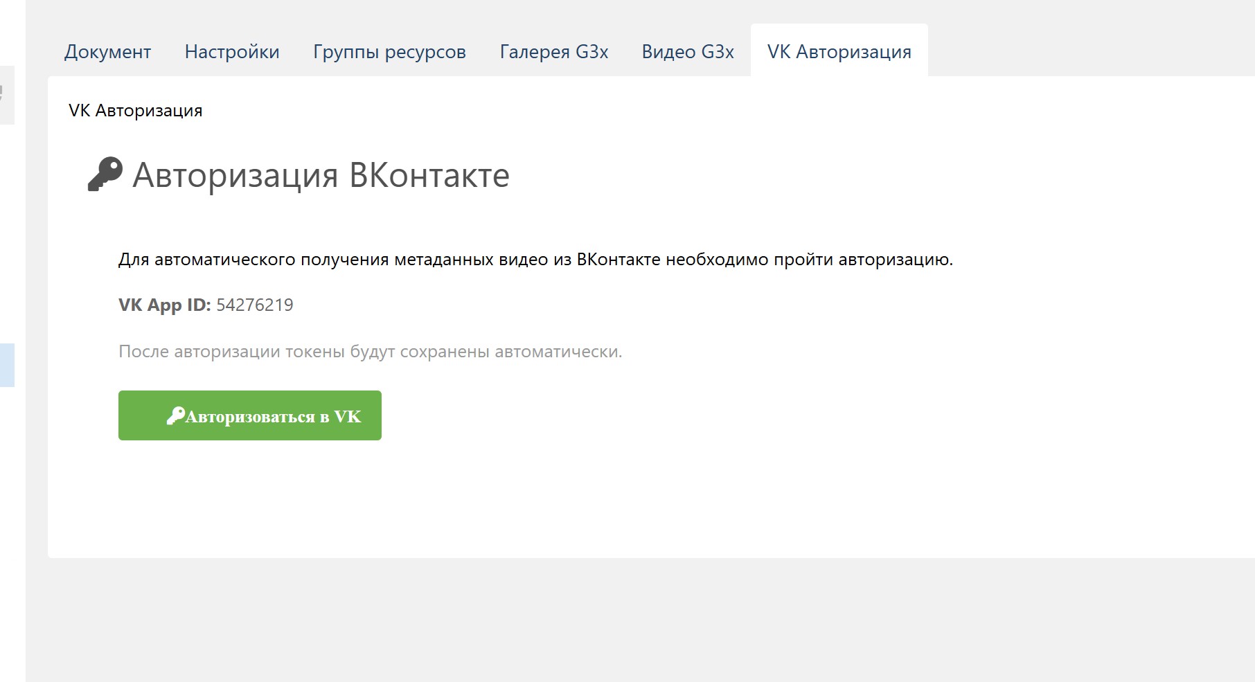Click the gray note about saved tokens
Viewport: 1255px width, 682px height.
pyautogui.click(x=370, y=352)
